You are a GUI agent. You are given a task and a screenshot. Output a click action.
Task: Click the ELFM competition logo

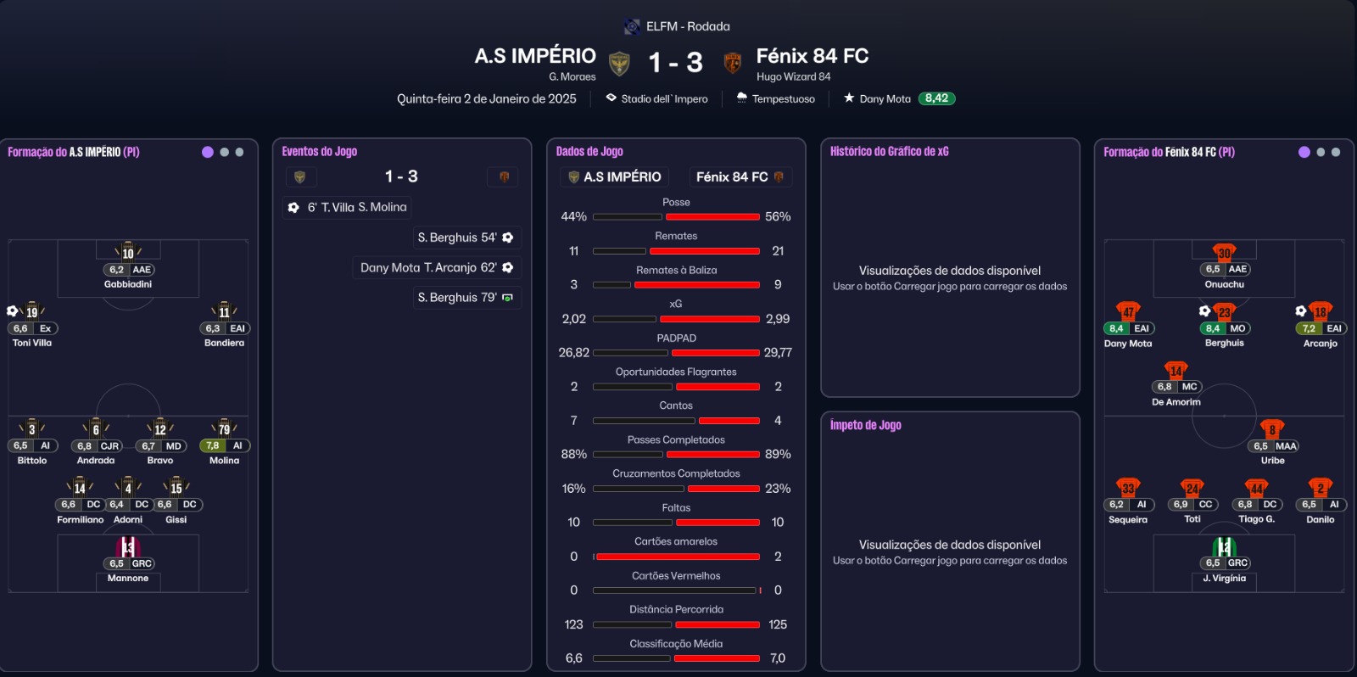pos(632,26)
